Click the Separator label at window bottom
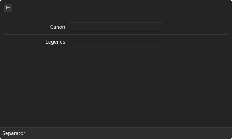232x139 pixels. pyautogui.click(x=14, y=133)
